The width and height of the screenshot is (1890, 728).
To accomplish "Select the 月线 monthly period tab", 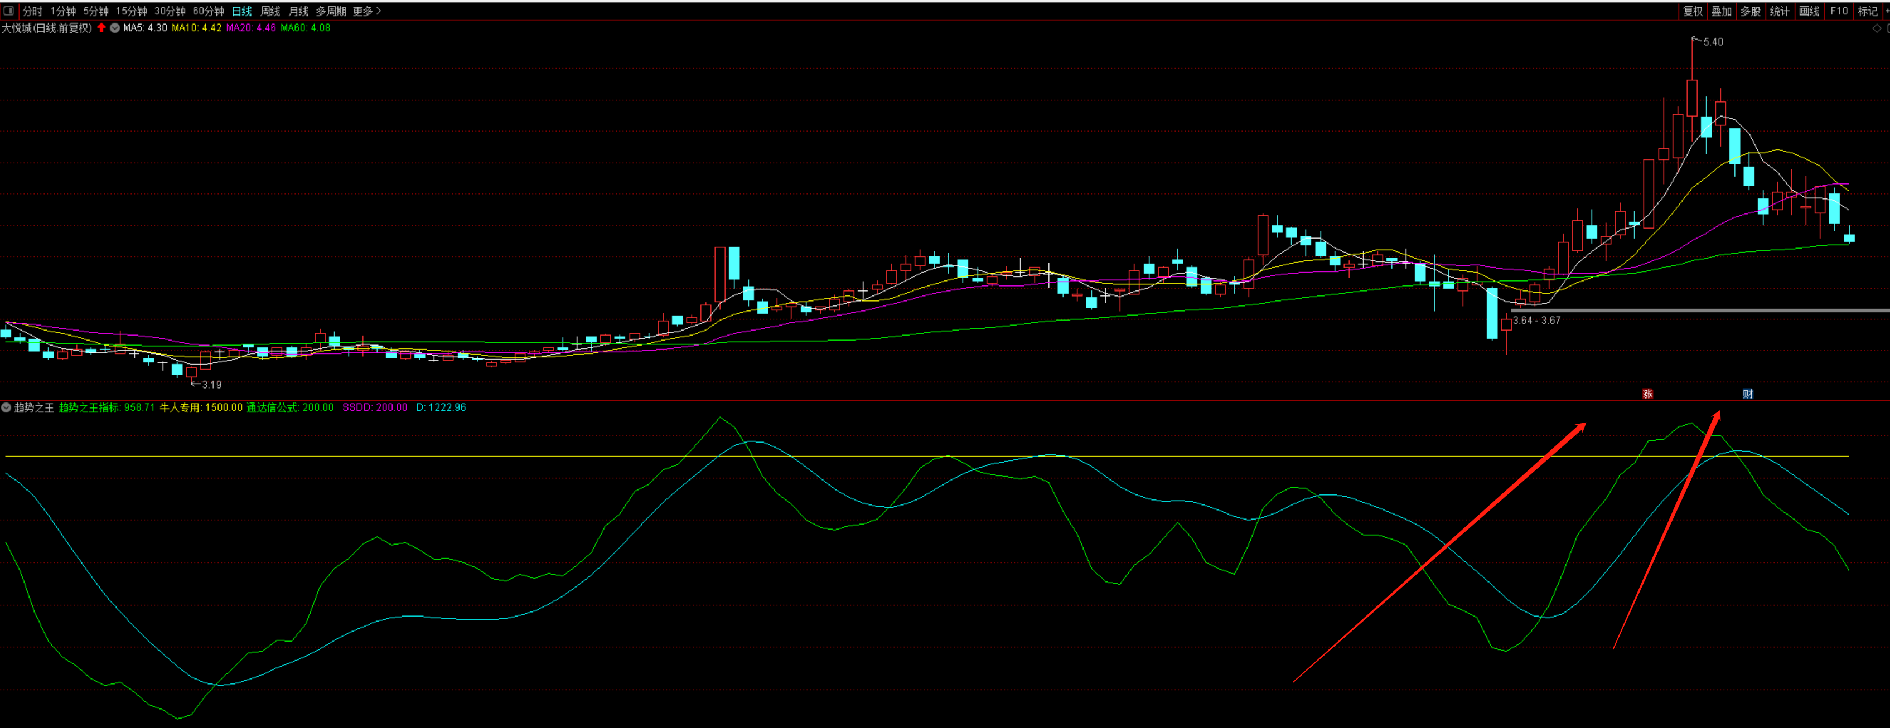I will click(x=298, y=11).
